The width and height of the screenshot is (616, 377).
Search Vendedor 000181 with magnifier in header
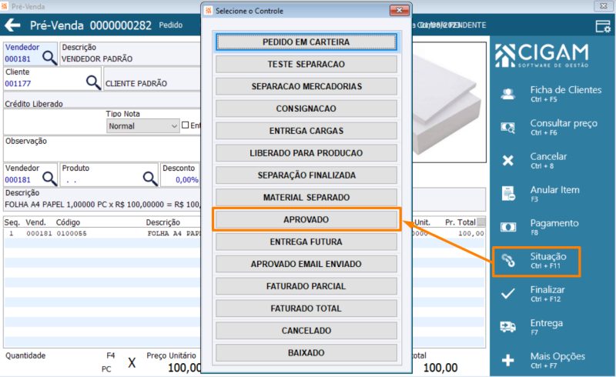[x=49, y=58]
